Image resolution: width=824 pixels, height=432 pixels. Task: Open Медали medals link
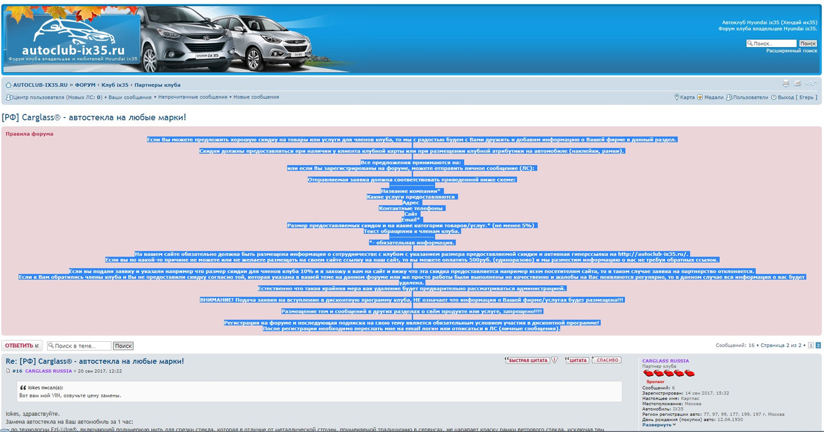[713, 98]
